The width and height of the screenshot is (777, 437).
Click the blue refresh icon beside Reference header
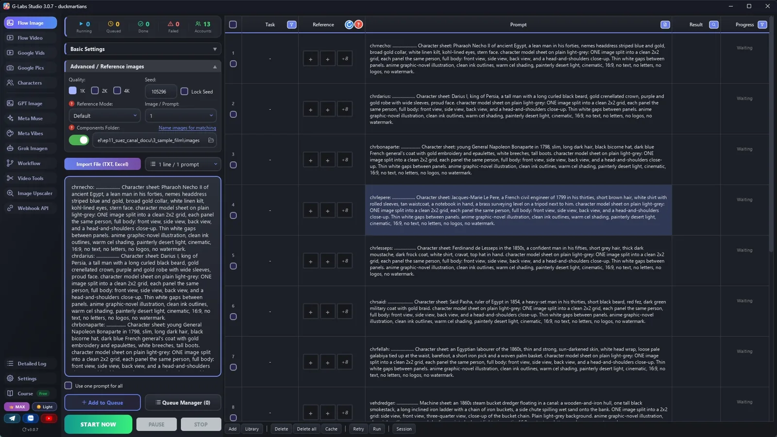point(349,25)
